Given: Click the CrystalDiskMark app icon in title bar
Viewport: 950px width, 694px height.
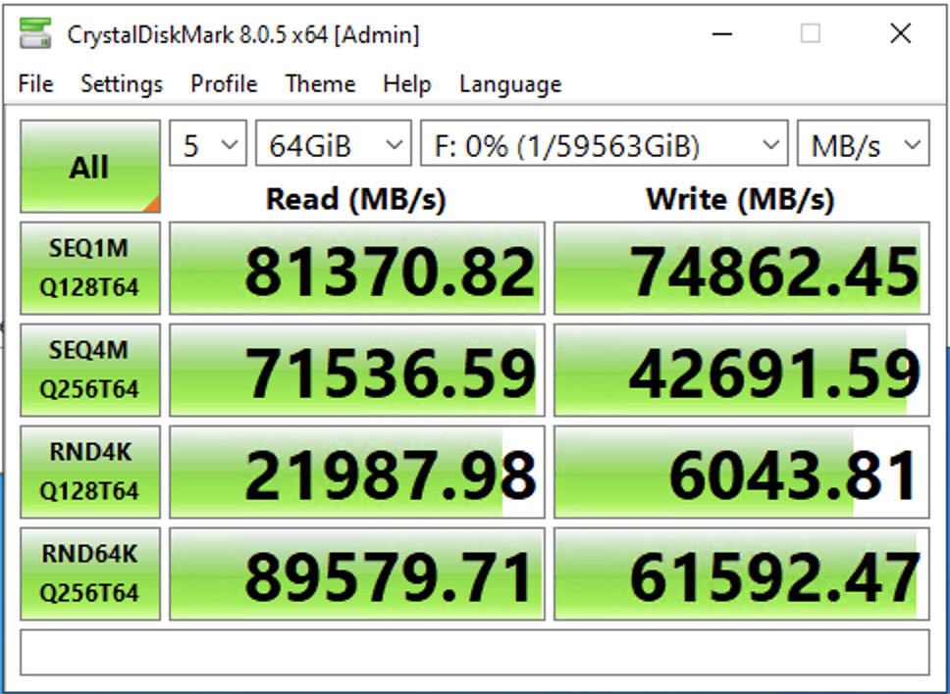Looking at the screenshot, I should 36,35.
